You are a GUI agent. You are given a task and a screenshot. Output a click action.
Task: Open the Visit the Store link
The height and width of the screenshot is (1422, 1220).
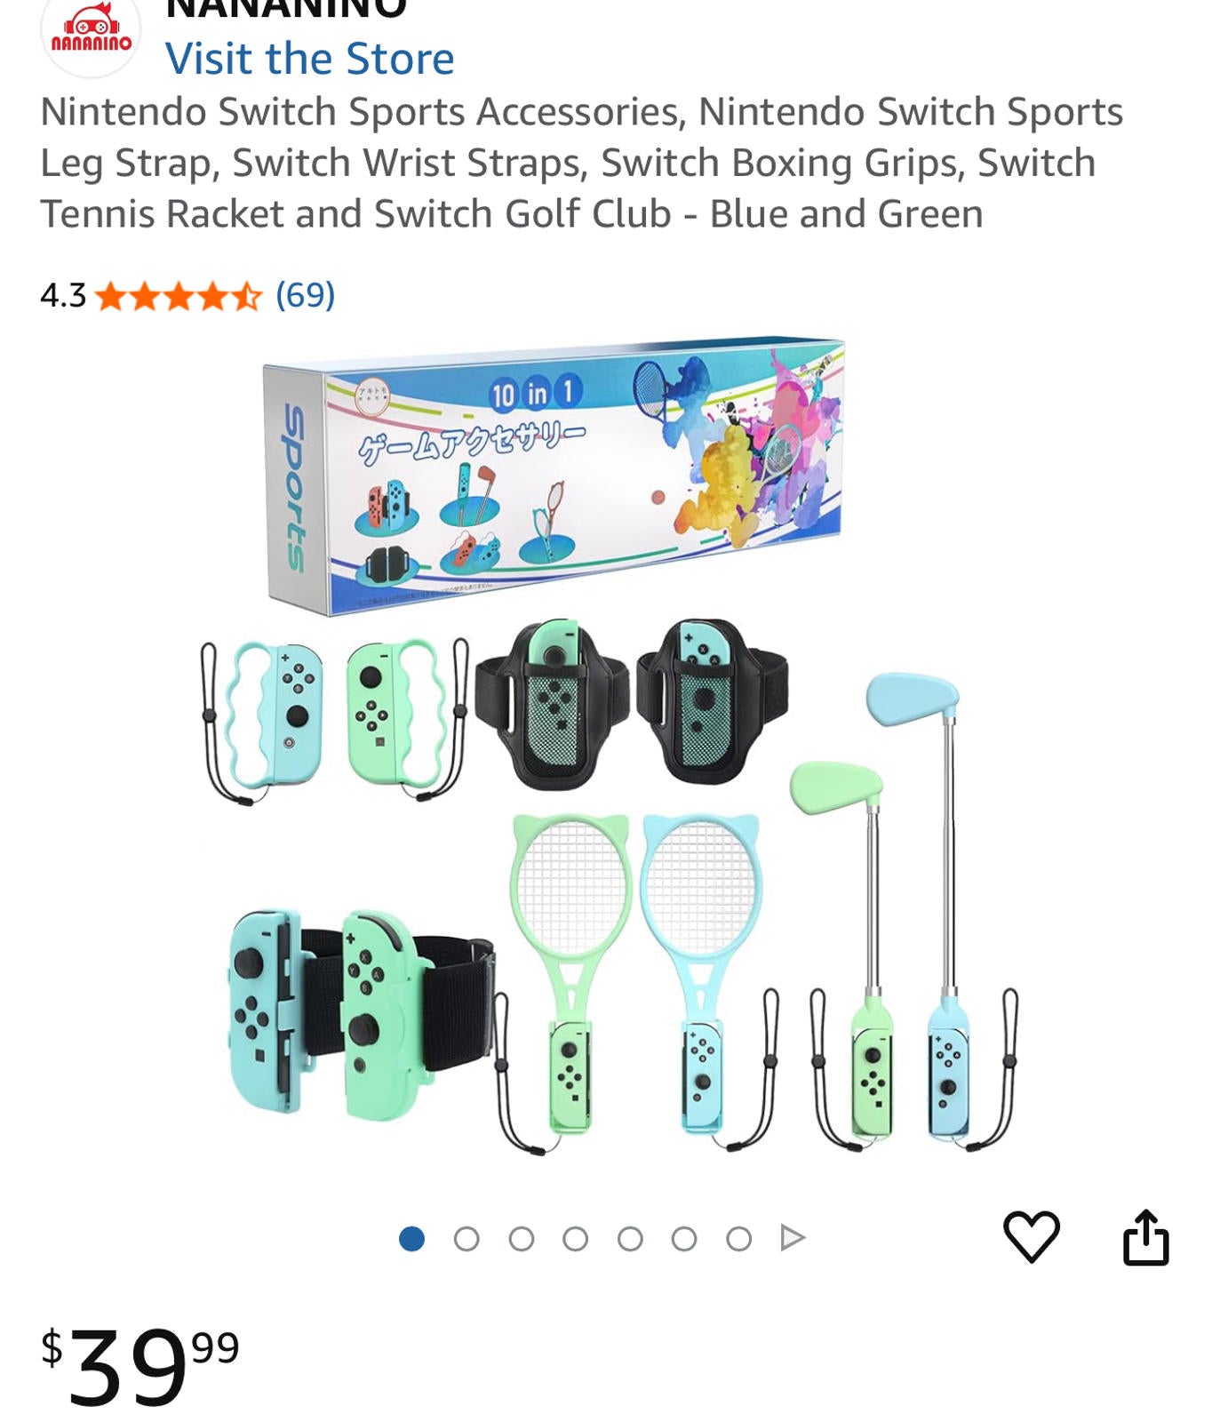tap(309, 59)
